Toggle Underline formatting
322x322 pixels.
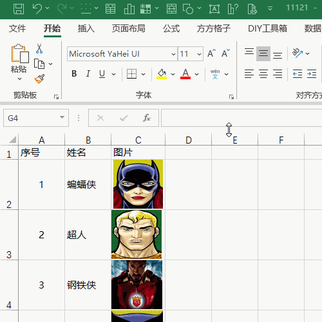(x=102, y=74)
